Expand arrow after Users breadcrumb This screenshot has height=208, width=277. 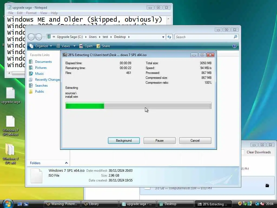(x=100, y=37)
